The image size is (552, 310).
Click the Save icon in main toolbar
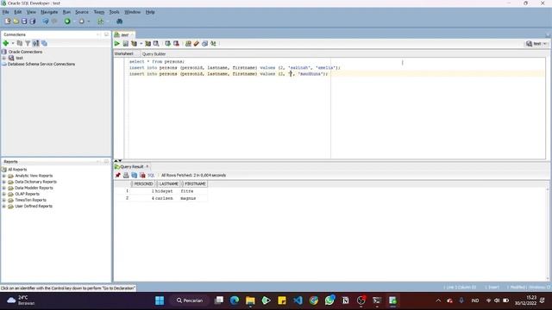point(24,21)
